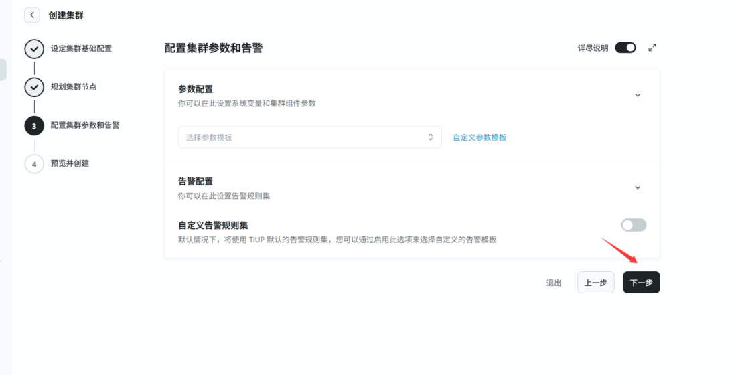Image resolution: width=742 pixels, height=375 pixels.
Task: Open the 自定义参数模板 link
Action: pos(479,137)
